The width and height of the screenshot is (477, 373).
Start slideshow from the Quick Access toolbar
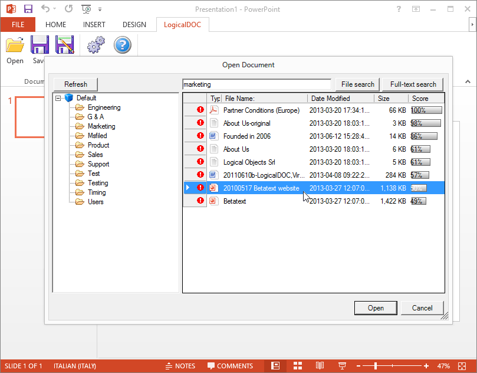coord(87,9)
